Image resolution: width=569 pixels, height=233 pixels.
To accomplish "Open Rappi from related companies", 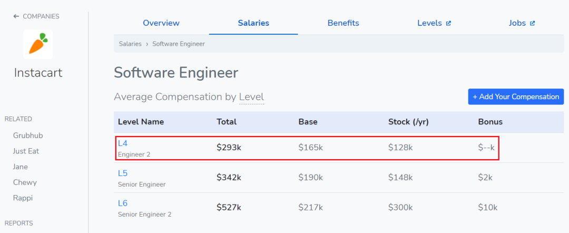I will tap(23, 198).
